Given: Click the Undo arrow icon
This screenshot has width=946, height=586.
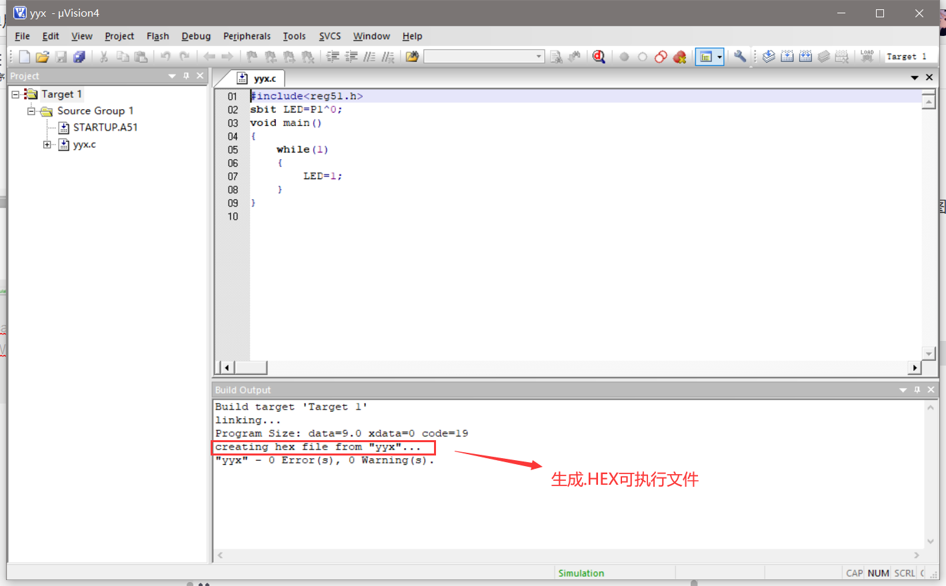Looking at the screenshot, I should [165, 57].
